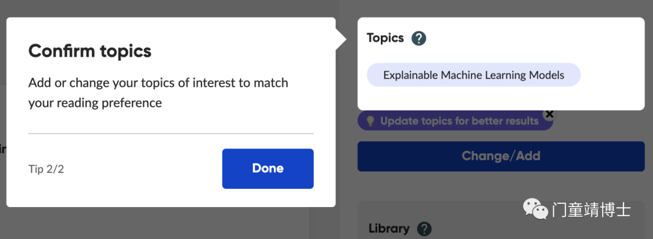Dismiss the Update topics banner with X

pyautogui.click(x=549, y=113)
